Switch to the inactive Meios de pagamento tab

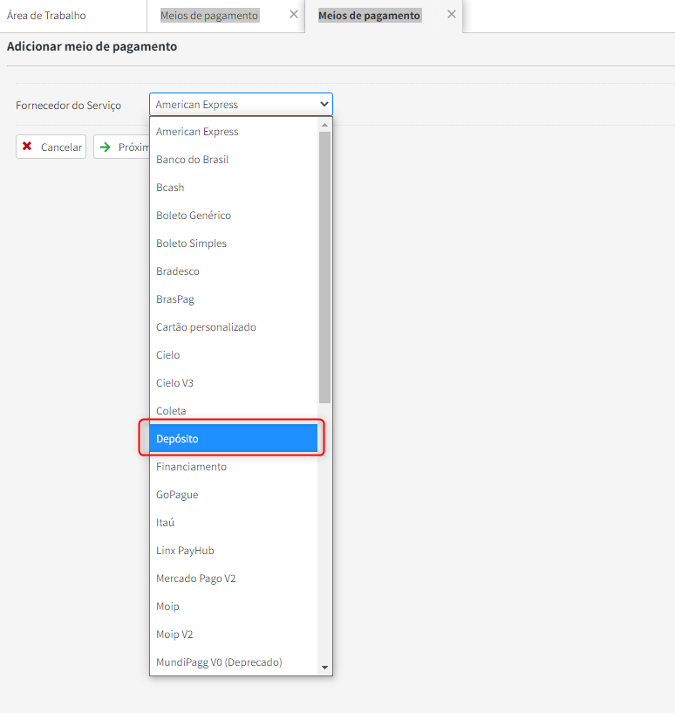[209, 16]
